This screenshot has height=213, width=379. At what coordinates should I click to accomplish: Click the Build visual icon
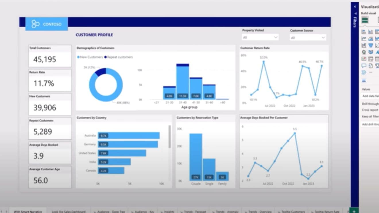365,20
